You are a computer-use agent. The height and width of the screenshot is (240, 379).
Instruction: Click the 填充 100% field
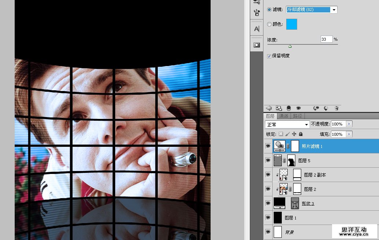(338, 134)
